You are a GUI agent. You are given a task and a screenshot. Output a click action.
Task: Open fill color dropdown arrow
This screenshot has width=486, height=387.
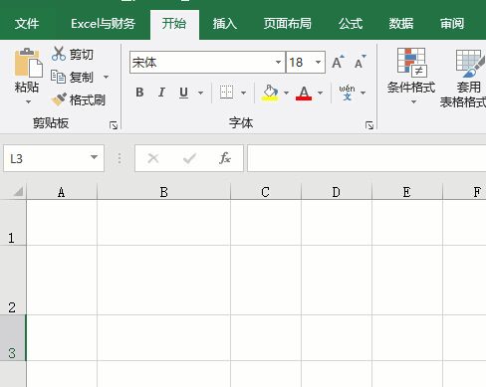pos(286,93)
